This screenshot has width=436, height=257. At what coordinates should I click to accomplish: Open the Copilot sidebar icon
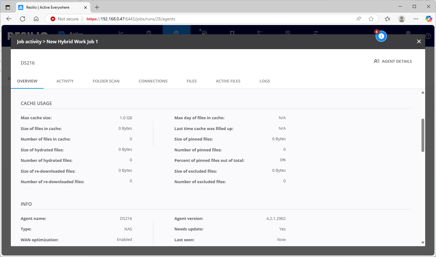point(429,19)
